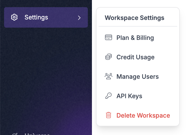This screenshot has height=135, width=191.
Task: Open the Plan & Billing text entry
Action: tap(135, 38)
